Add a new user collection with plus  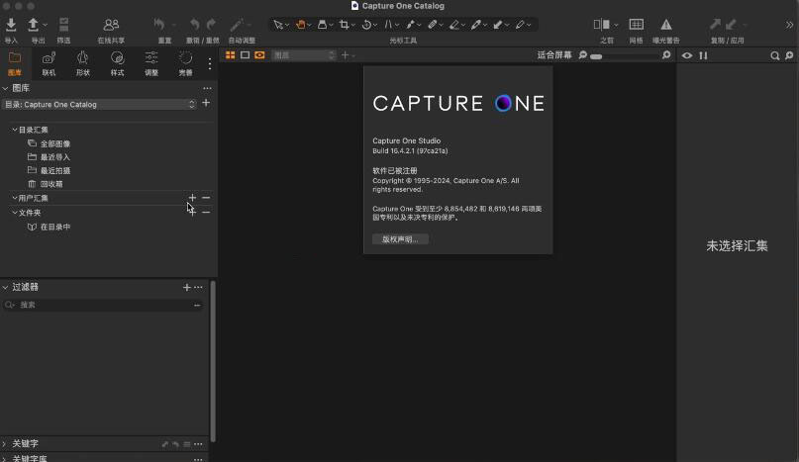coord(192,198)
